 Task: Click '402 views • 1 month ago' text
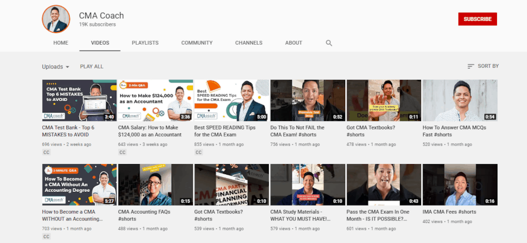[x=447, y=221]
